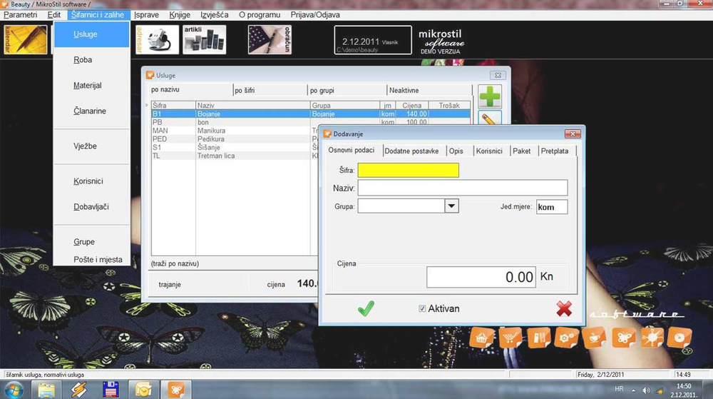Switch to Dodatne postavke tab
The width and height of the screenshot is (713, 399).
(411, 151)
